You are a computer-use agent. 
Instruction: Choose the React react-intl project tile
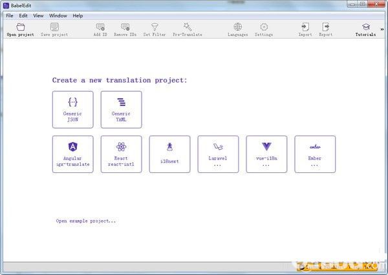(x=122, y=154)
